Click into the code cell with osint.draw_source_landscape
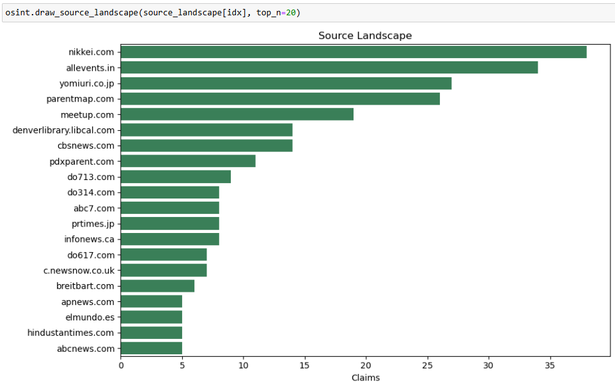This screenshot has height=383, width=615. click(308, 13)
